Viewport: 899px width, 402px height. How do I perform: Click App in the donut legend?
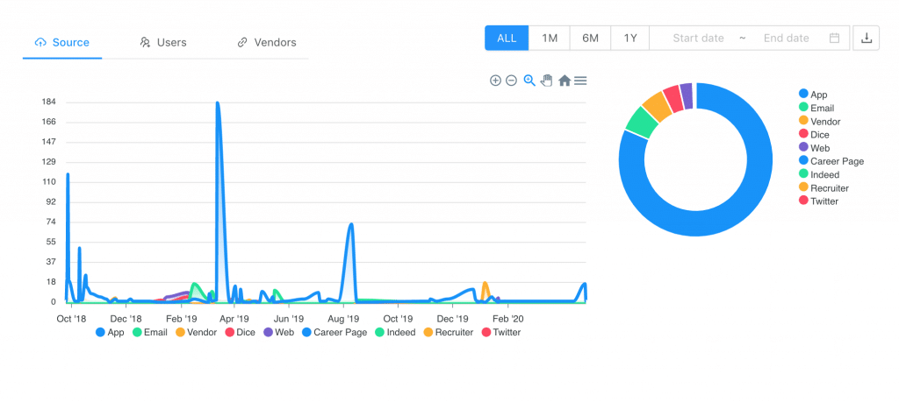[x=813, y=95]
